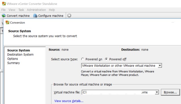The width and height of the screenshot is (181, 104).
Task: Open the Administration menu
Action: point(36,10)
